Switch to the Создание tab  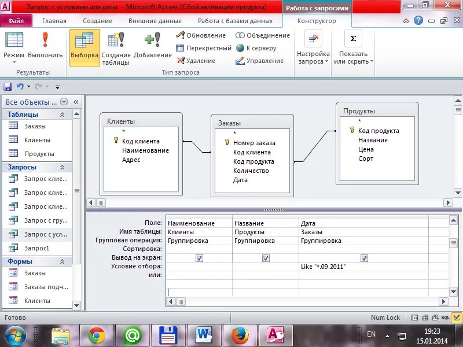[x=97, y=21]
